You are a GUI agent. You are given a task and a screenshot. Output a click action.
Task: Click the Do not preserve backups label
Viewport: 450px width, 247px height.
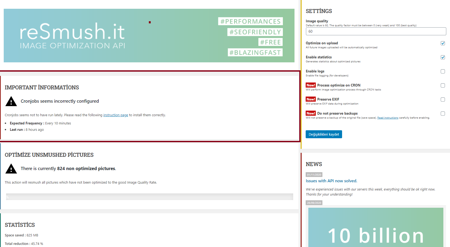pyautogui.click(x=338, y=114)
